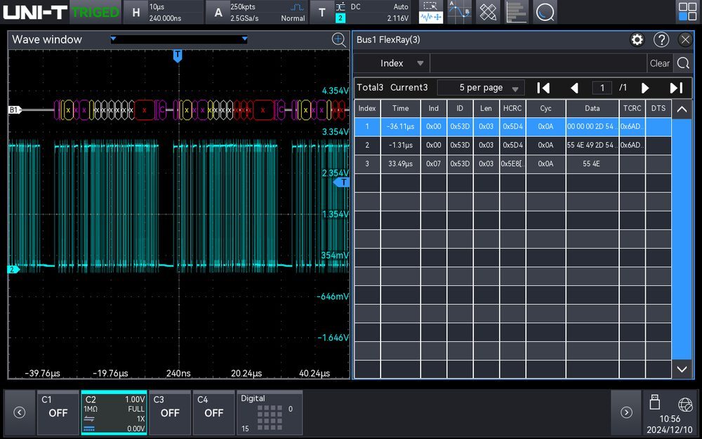Jump to first page of decode results

(x=543, y=88)
